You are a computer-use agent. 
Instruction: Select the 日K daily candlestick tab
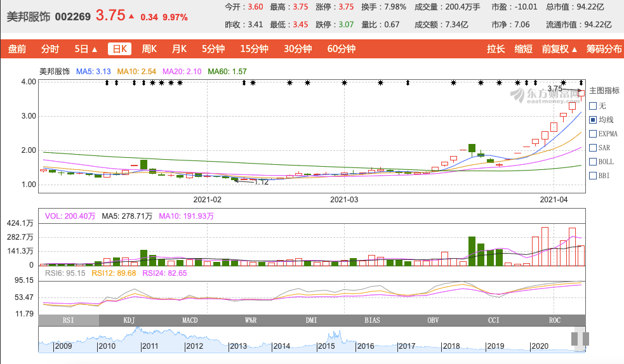click(119, 49)
